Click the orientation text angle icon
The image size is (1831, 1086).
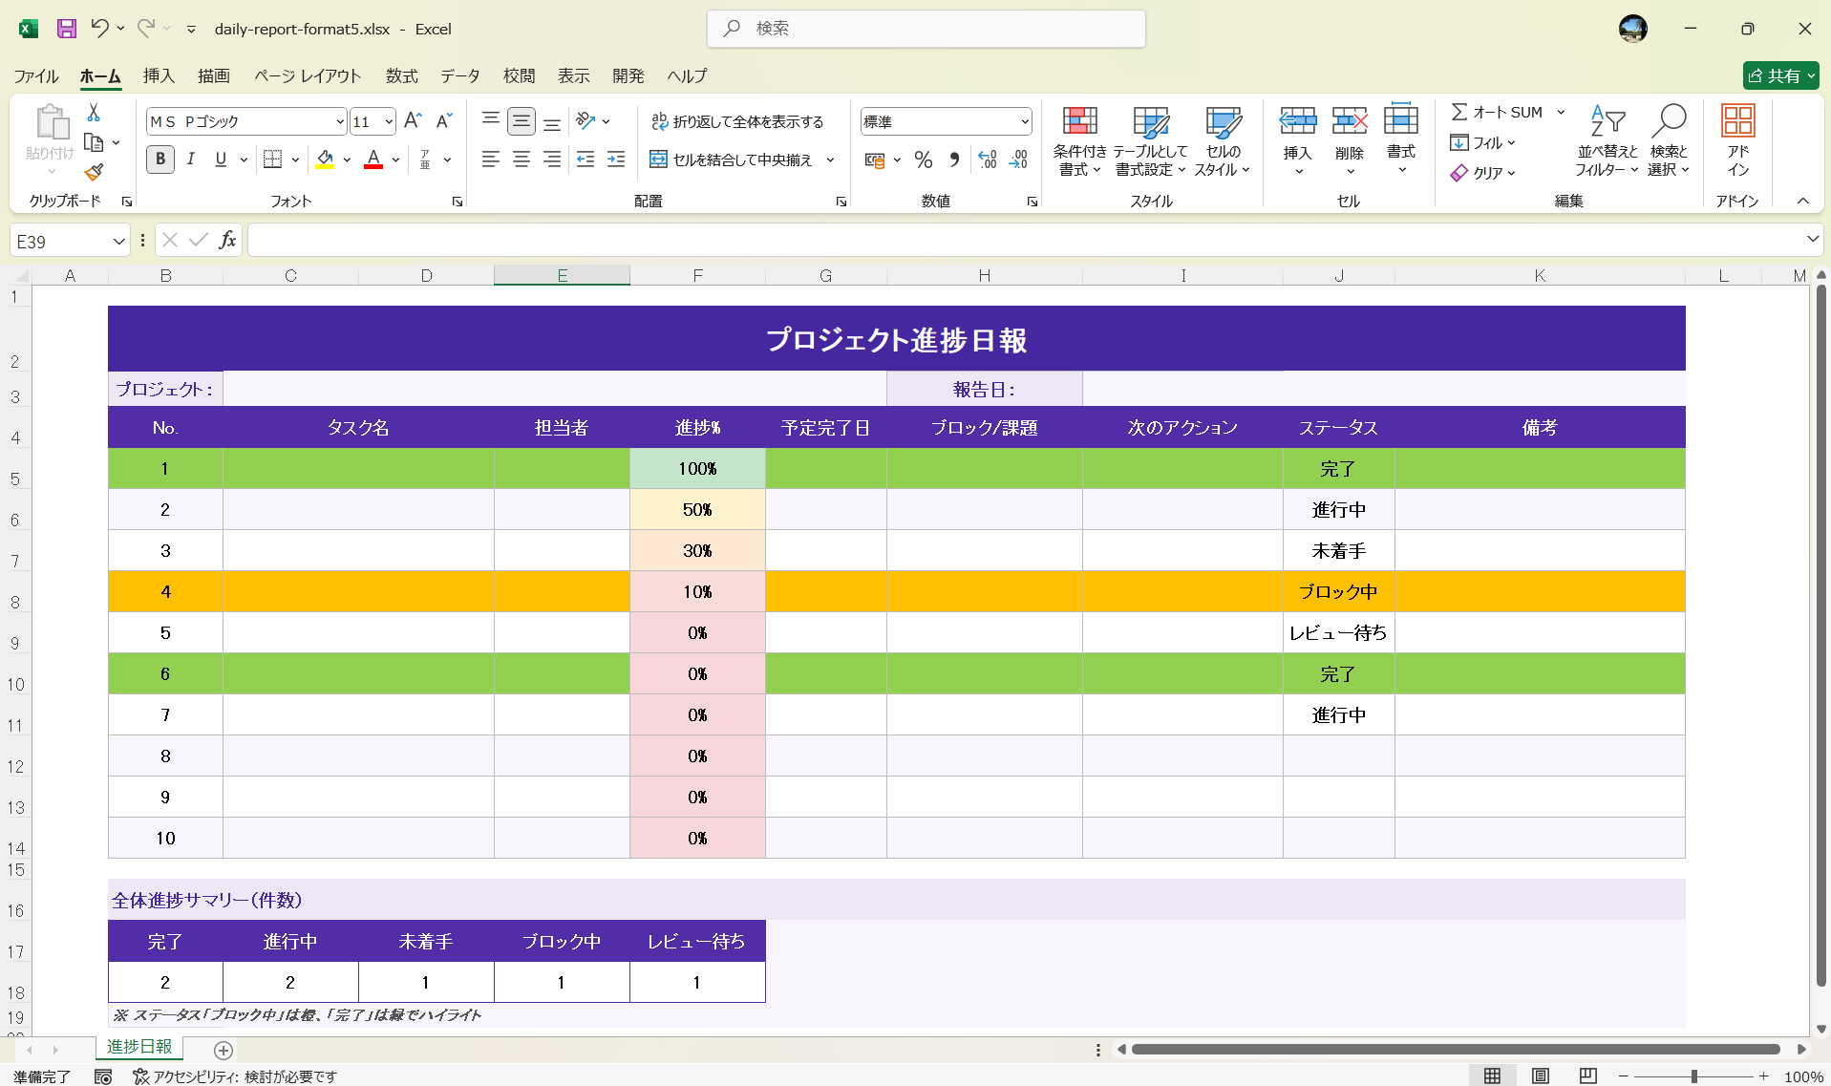coord(585,121)
